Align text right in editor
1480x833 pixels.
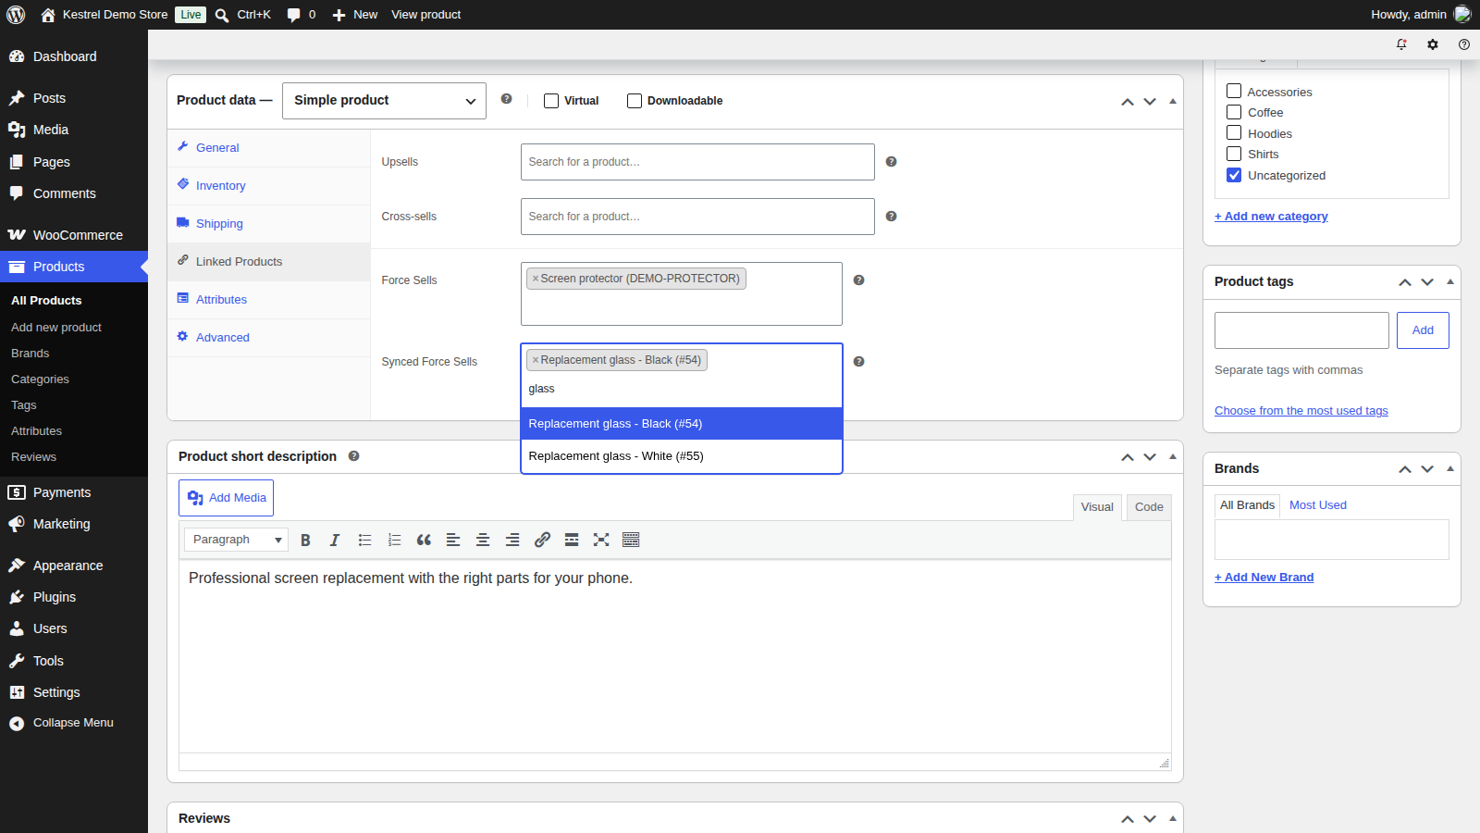click(x=512, y=540)
